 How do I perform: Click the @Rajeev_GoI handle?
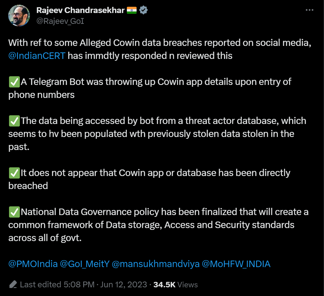60,21
